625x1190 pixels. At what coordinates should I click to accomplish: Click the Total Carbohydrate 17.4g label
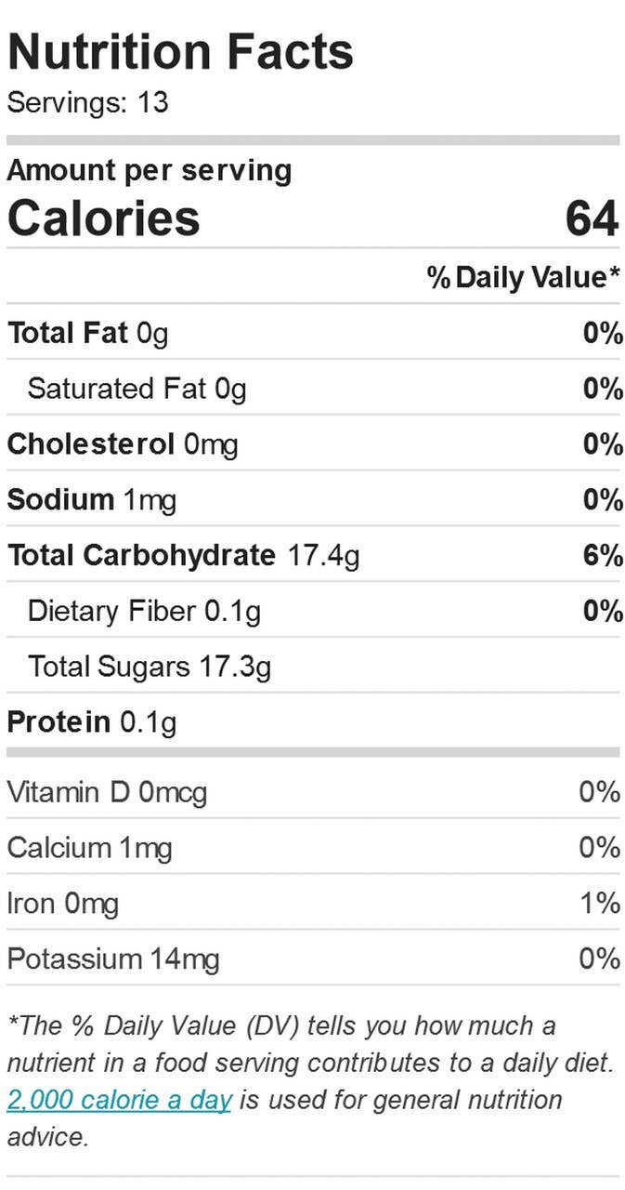pyautogui.click(x=184, y=556)
